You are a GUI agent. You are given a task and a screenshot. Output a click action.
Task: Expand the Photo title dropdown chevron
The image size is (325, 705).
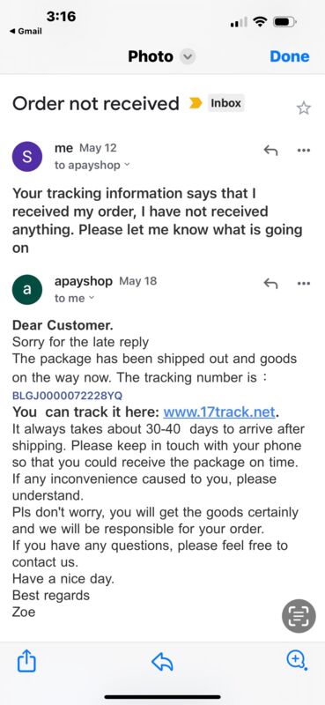[188, 57]
